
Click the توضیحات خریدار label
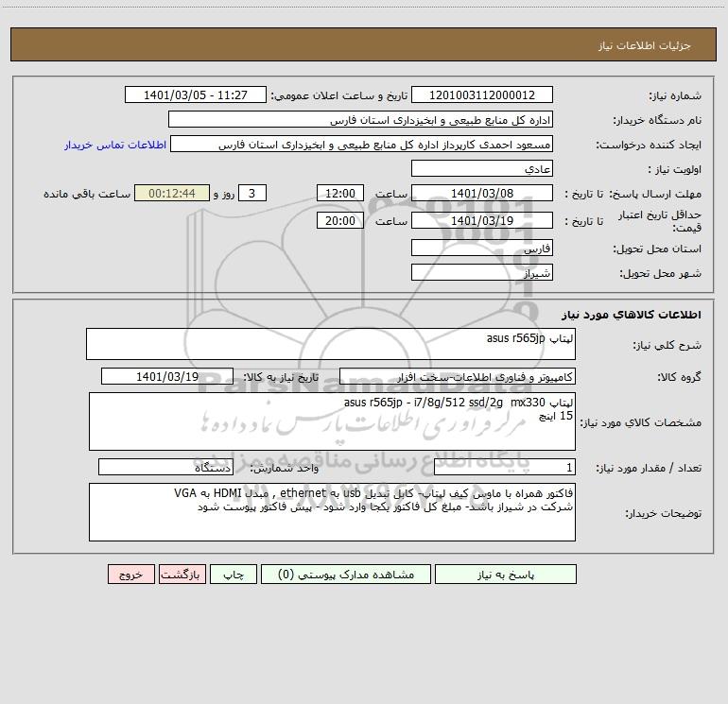(664, 513)
